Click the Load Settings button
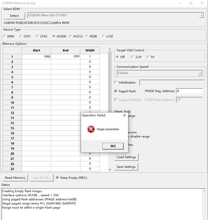The image size is (208, 220). tap(126, 157)
